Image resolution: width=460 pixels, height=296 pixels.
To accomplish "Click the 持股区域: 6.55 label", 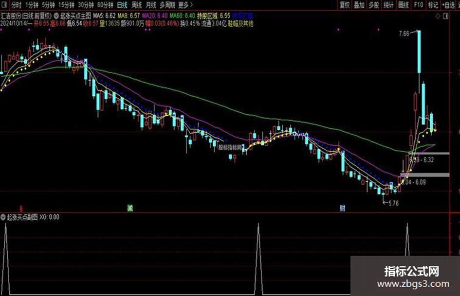I will click(214, 16).
